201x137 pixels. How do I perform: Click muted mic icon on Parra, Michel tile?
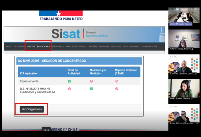tap(197, 123)
